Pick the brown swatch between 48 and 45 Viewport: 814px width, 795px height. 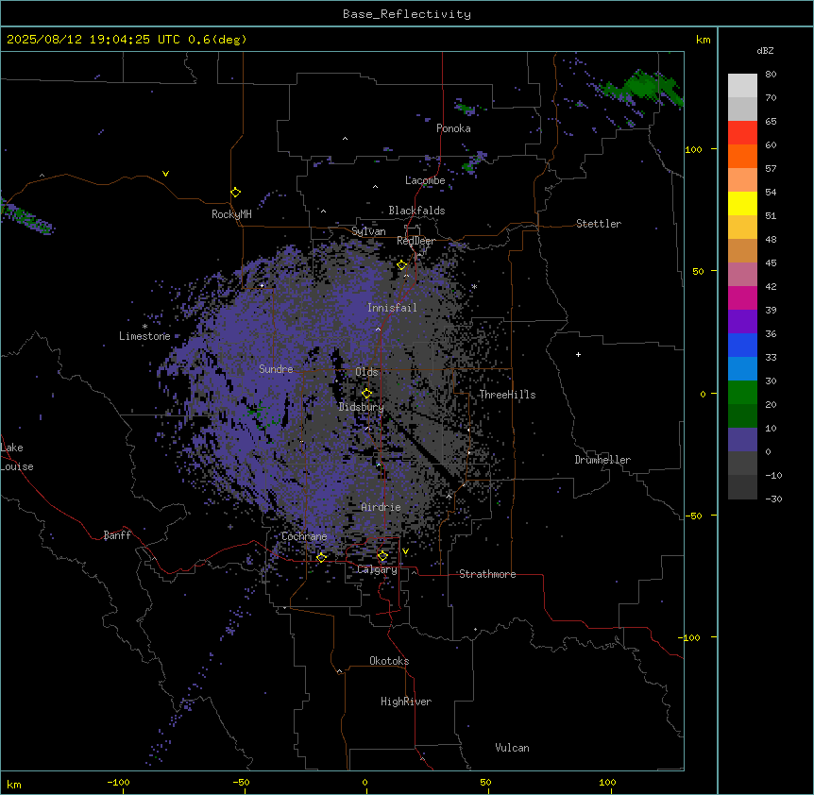click(742, 250)
